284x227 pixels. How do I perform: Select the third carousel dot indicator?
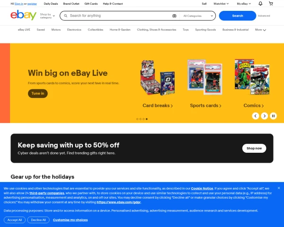143,119
